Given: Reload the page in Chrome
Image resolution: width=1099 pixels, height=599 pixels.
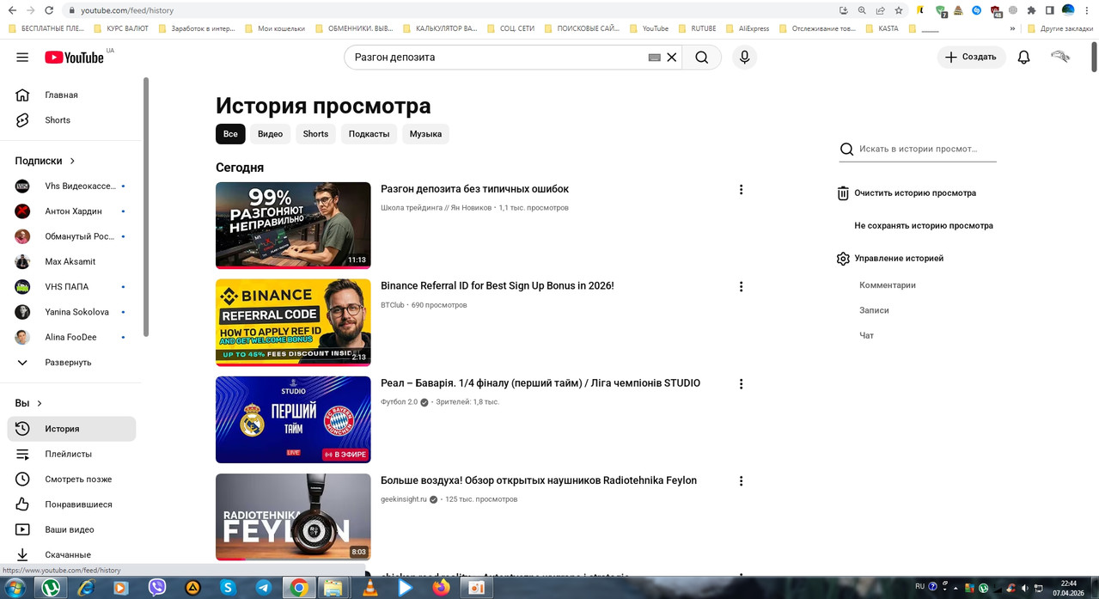Looking at the screenshot, I should [x=49, y=10].
